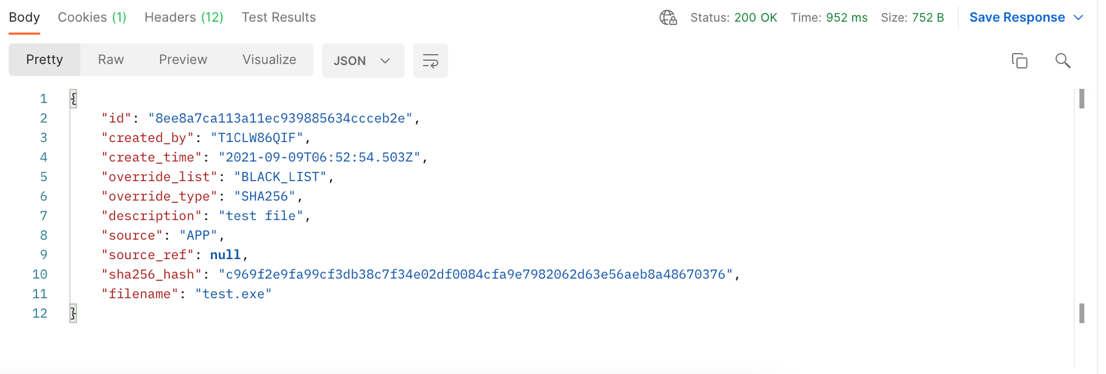Switch the view to Raw
The width and height of the screenshot is (1106, 374).
click(x=111, y=60)
